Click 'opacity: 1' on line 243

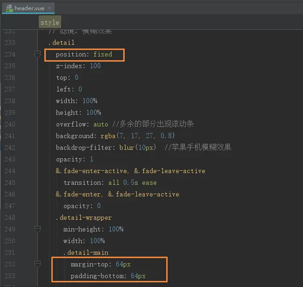[75, 159]
